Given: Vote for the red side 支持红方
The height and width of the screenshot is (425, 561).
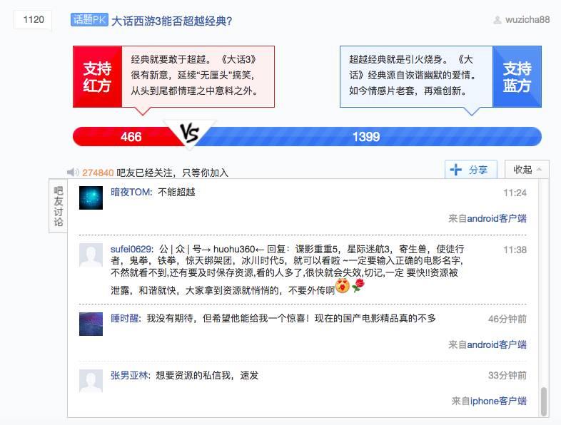Looking at the screenshot, I should click(x=97, y=76).
